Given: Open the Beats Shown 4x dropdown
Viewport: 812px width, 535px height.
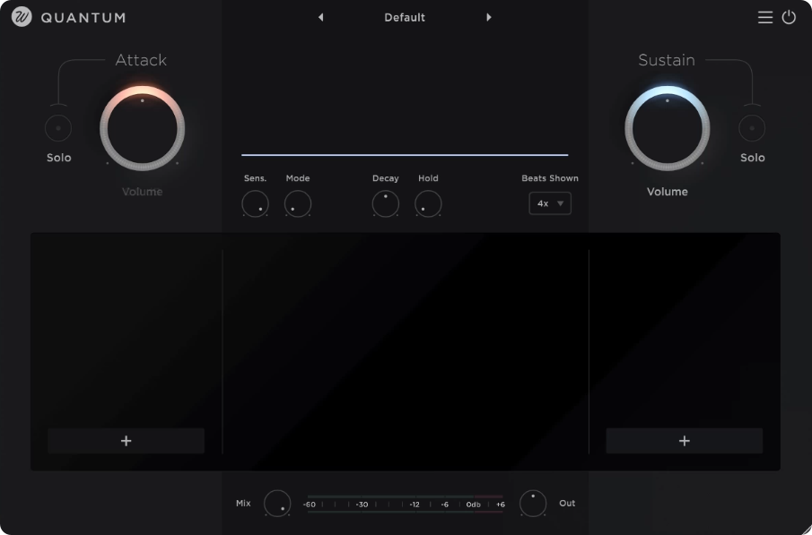Looking at the screenshot, I should [550, 203].
